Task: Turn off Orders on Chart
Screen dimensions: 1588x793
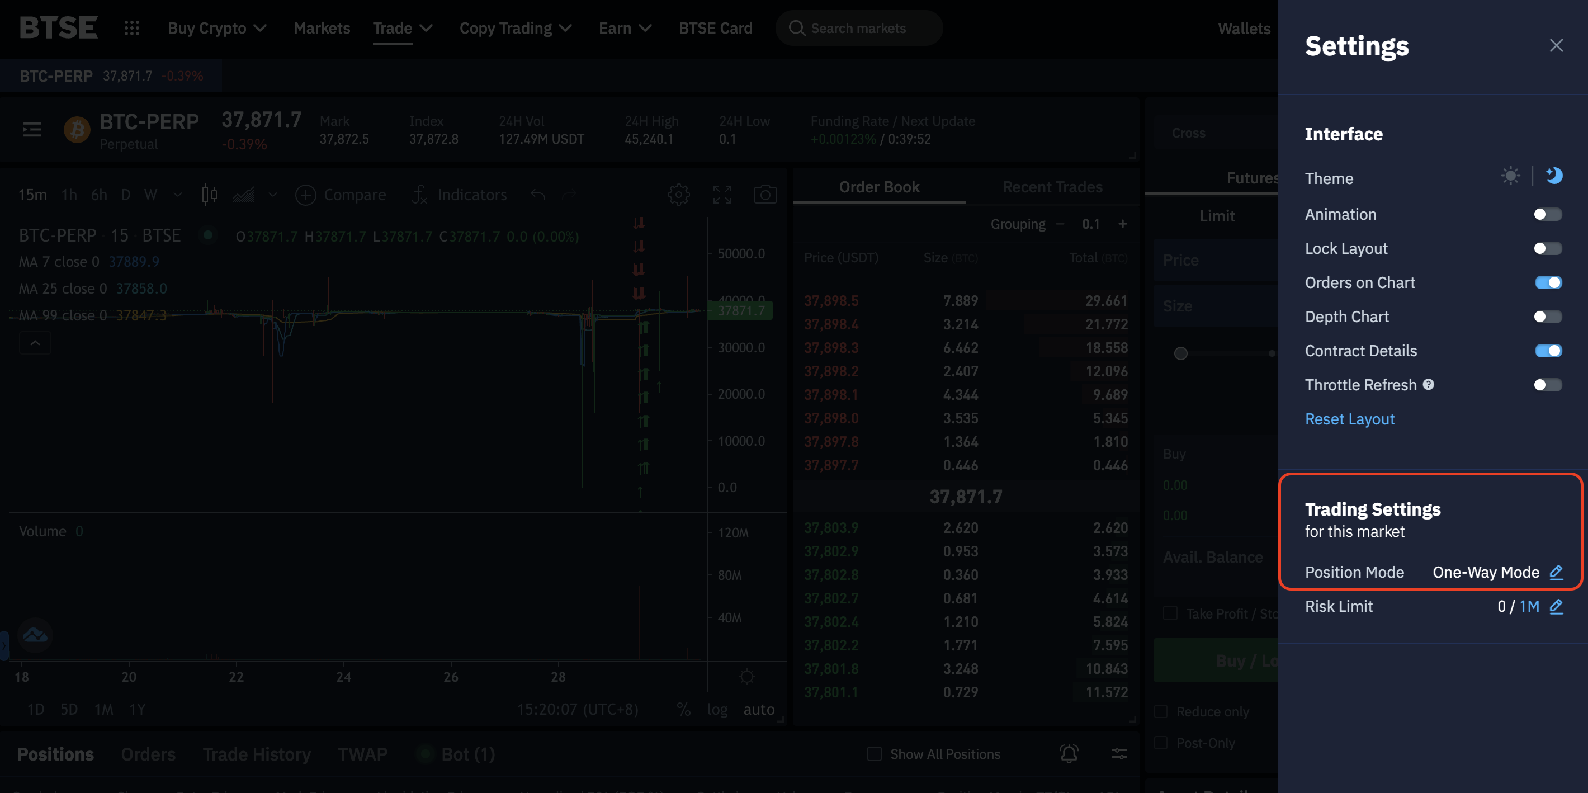Action: tap(1547, 282)
